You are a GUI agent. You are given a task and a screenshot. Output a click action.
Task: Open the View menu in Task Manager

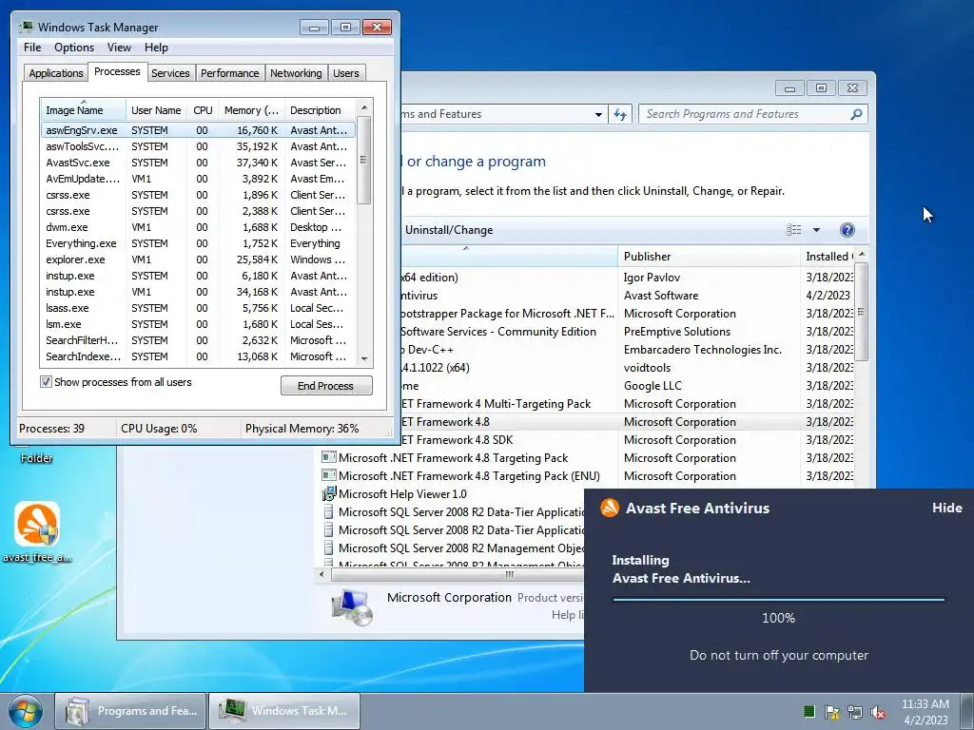(119, 48)
